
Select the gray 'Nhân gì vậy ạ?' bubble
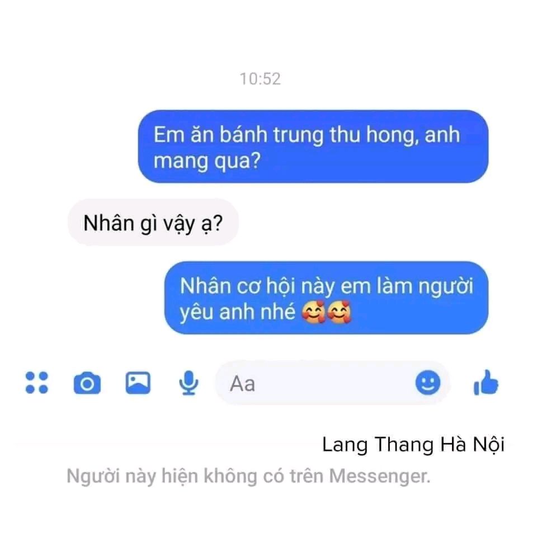point(153,223)
